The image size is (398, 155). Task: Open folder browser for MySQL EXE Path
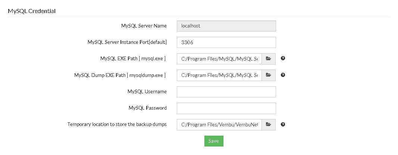click(269, 59)
